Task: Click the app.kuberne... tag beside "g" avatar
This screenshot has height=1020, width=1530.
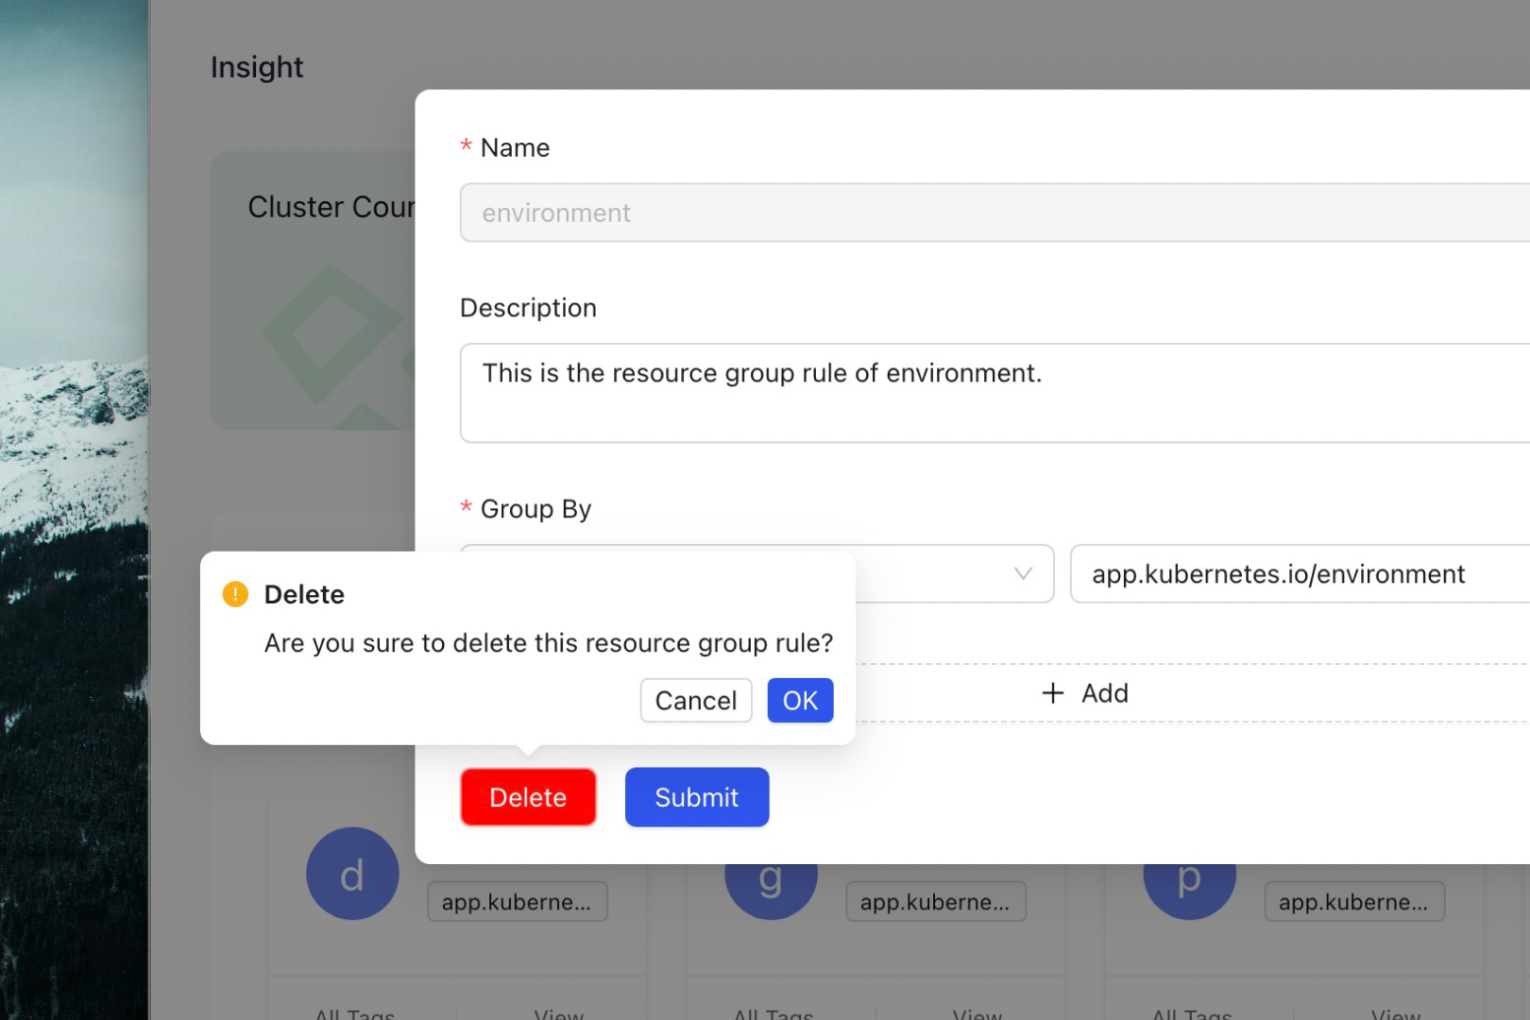Action: (935, 902)
